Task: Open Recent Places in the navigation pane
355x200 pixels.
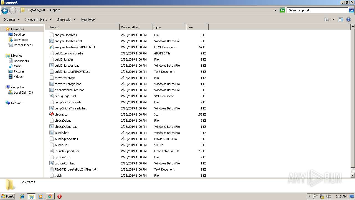Action: tap(23, 45)
